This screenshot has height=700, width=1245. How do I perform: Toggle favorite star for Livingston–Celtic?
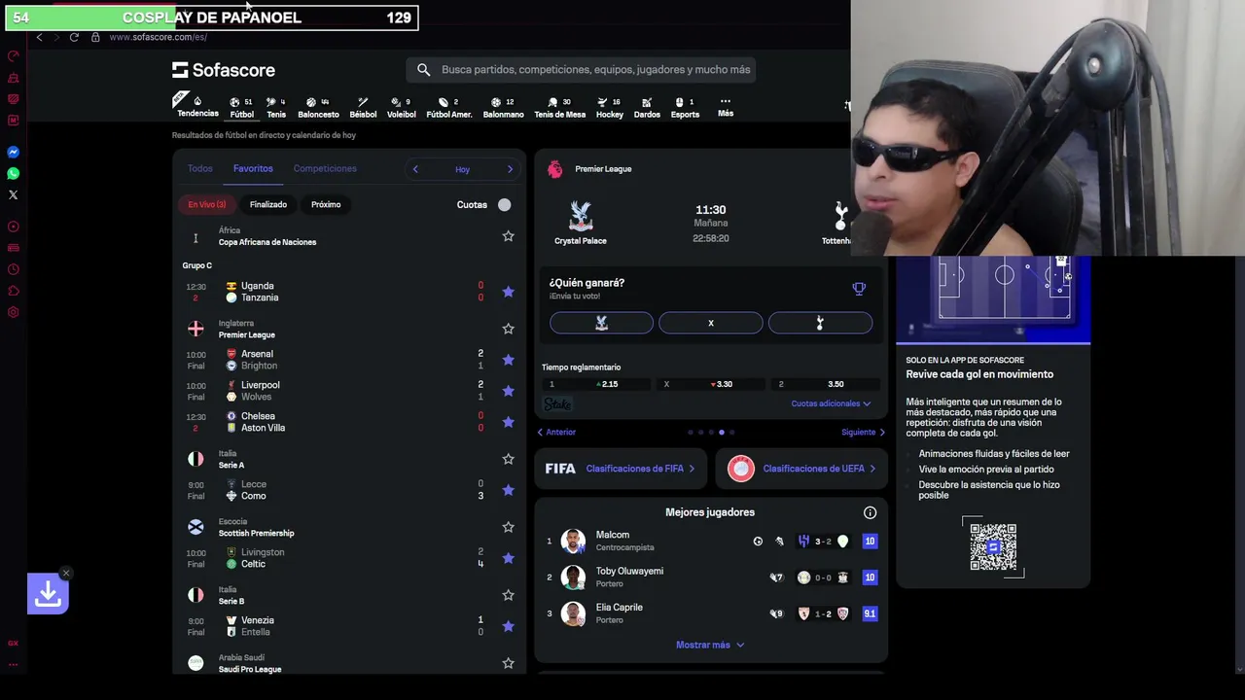pyautogui.click(x=508, y=558)
